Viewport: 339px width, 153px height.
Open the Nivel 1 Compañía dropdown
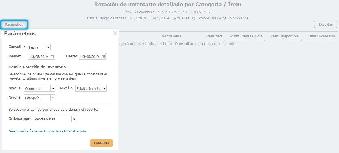click(x=53, y=89)
